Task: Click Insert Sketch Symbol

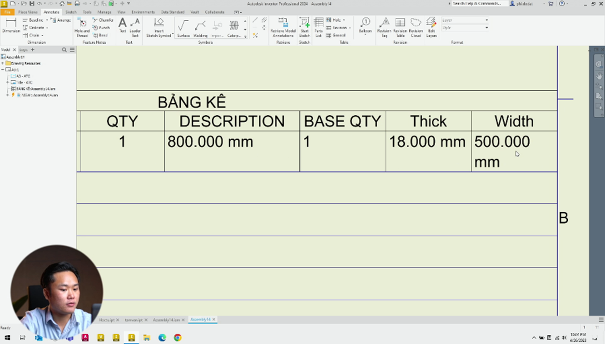Action: click(159, 28)
